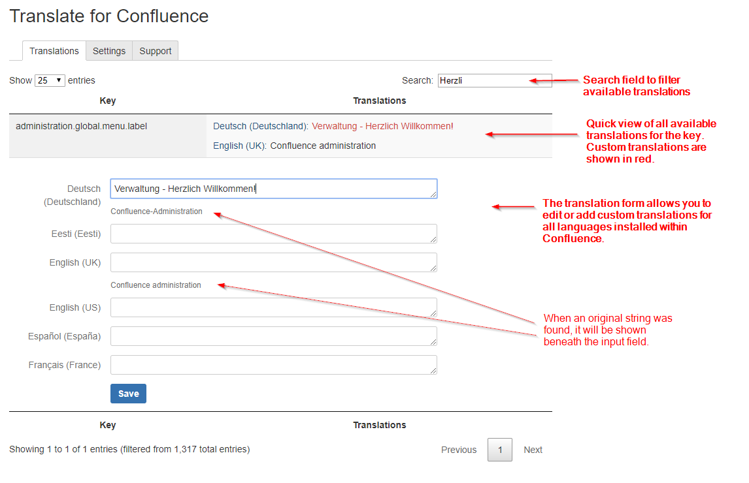Select the administration.global.menu.label key row

[x=82, y=126]
